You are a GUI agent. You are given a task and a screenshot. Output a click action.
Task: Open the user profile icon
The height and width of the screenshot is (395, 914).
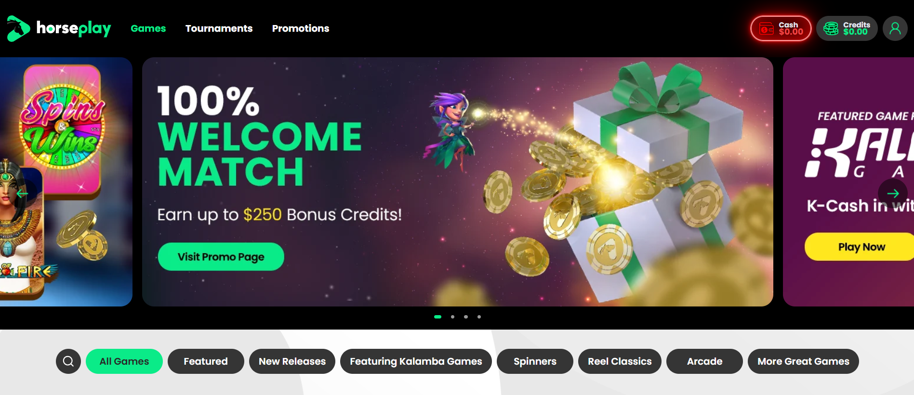(895, 28)
